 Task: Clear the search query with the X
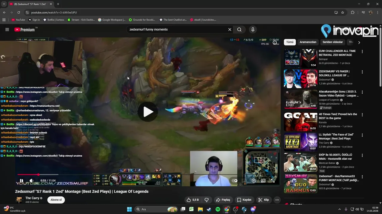(x=230, y=29)
